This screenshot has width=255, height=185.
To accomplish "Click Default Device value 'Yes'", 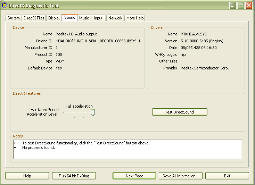I will (59, 68).
